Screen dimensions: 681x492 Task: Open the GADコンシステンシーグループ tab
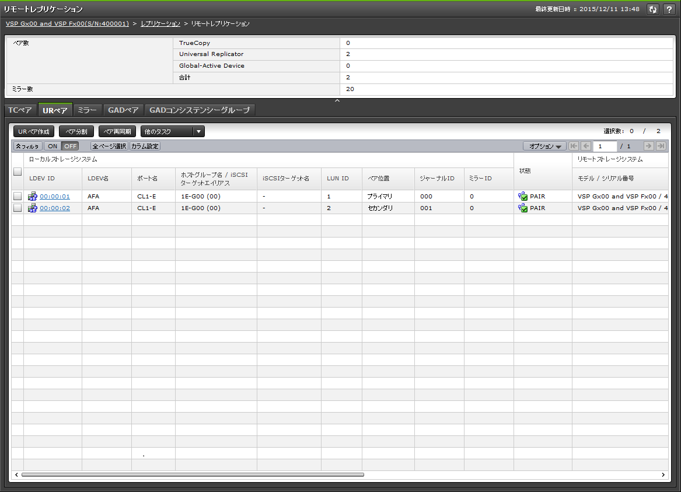(x=199, y=110)
